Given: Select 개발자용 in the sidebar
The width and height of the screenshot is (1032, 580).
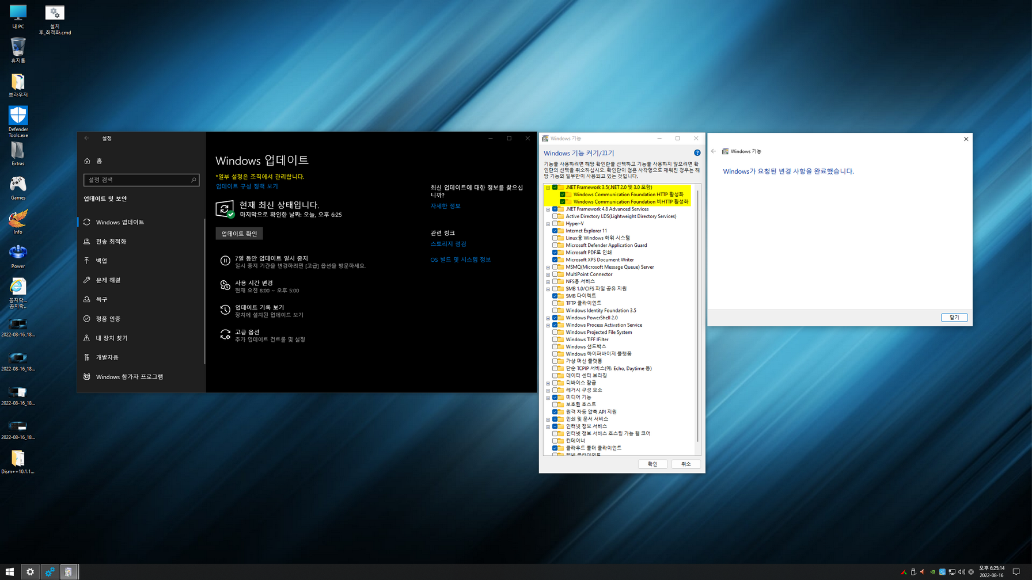Looking at the screenshot, I should pyautogui.click(x=141, y=357).
